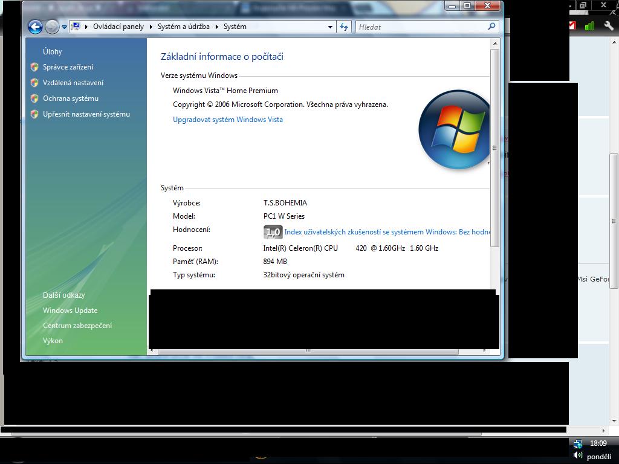Screen dimensions: 619x464
Task: Click heading Základní informace o počítači
Action: [222, 56]
